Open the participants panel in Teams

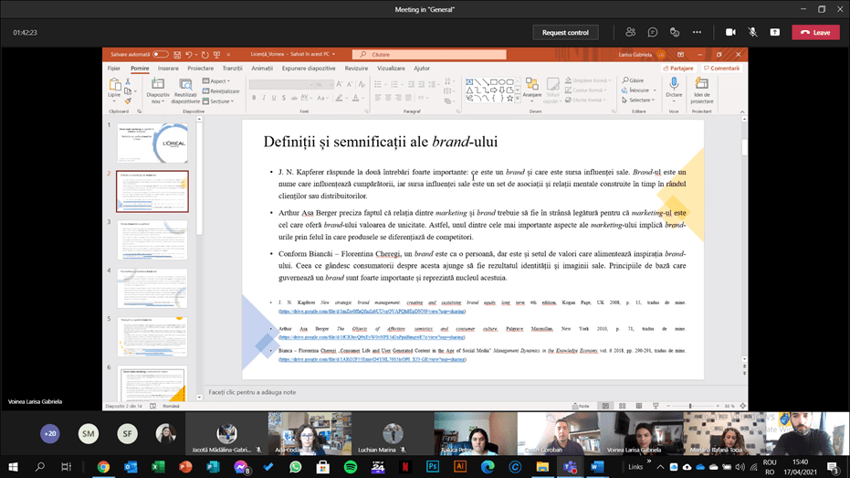(x=630, y=32)
